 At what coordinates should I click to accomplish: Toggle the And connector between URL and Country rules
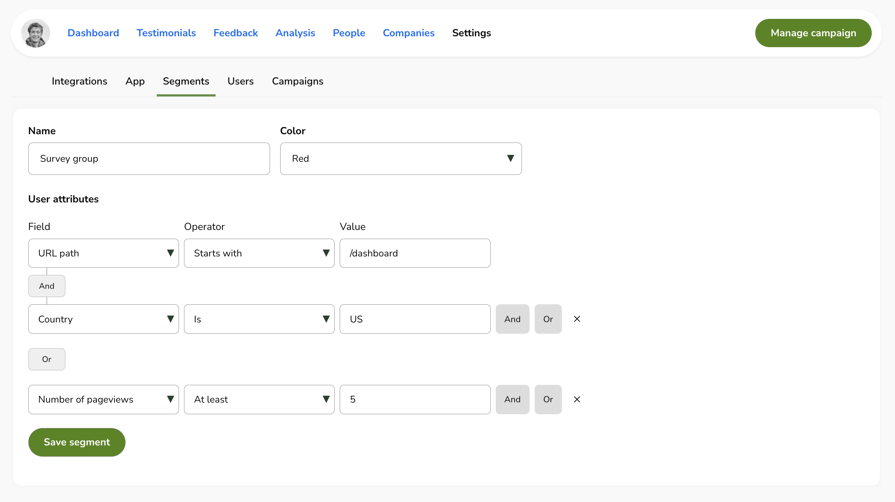pos(46,286)
